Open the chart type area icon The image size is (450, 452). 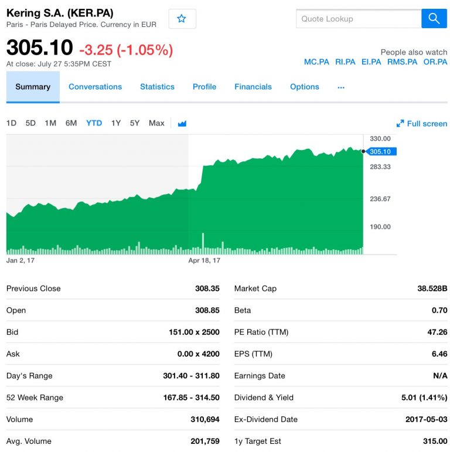coord(182,123)
